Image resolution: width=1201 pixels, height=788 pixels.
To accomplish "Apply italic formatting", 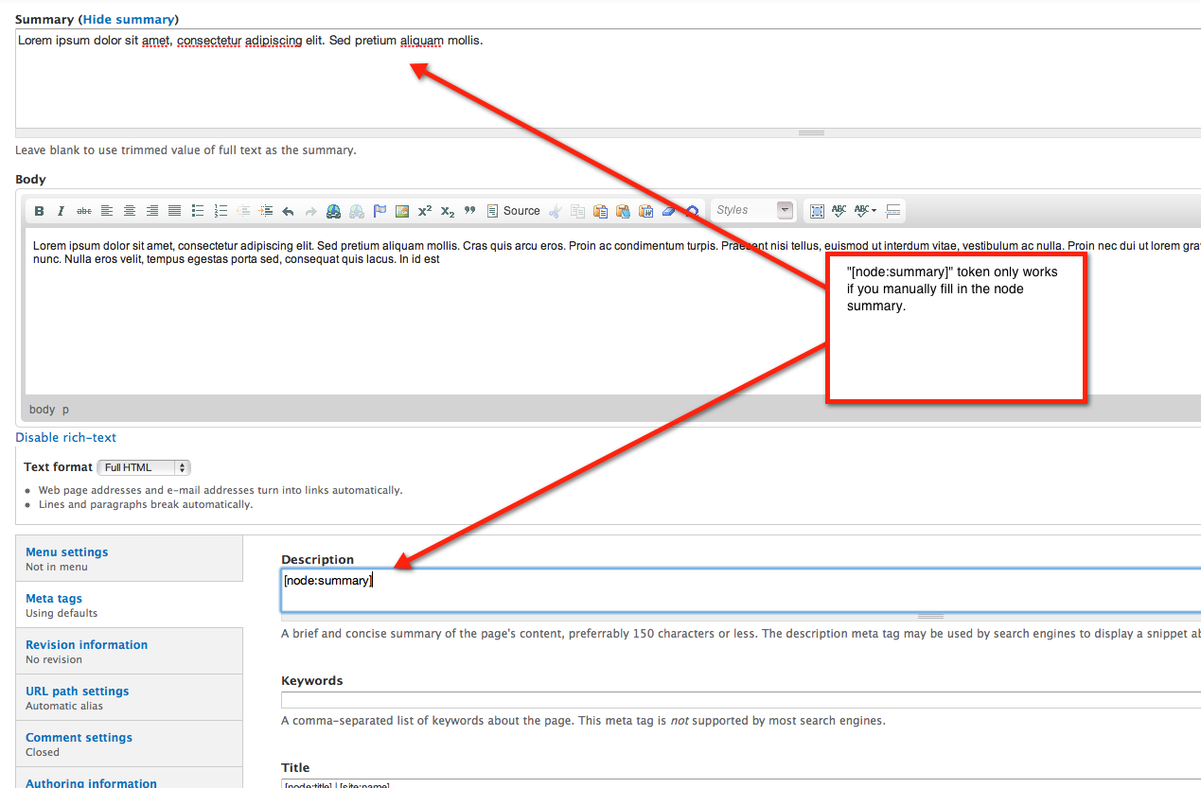I will [59, 210].
